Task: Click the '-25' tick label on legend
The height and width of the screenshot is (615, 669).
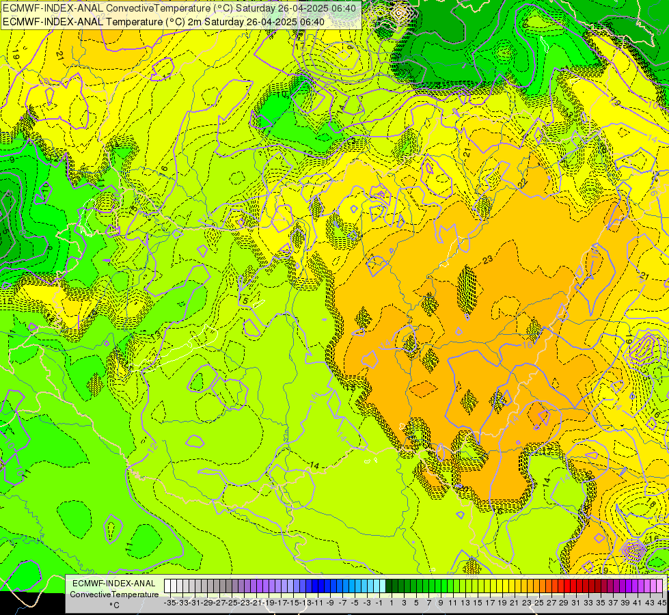Action: pyautogui.click(x=232, y=603)
